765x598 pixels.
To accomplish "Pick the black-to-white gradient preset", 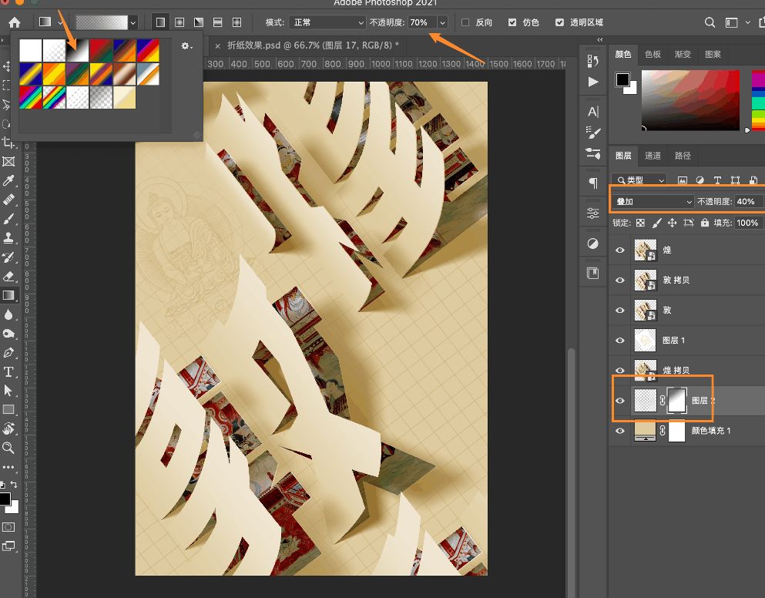I will (78, 50).
